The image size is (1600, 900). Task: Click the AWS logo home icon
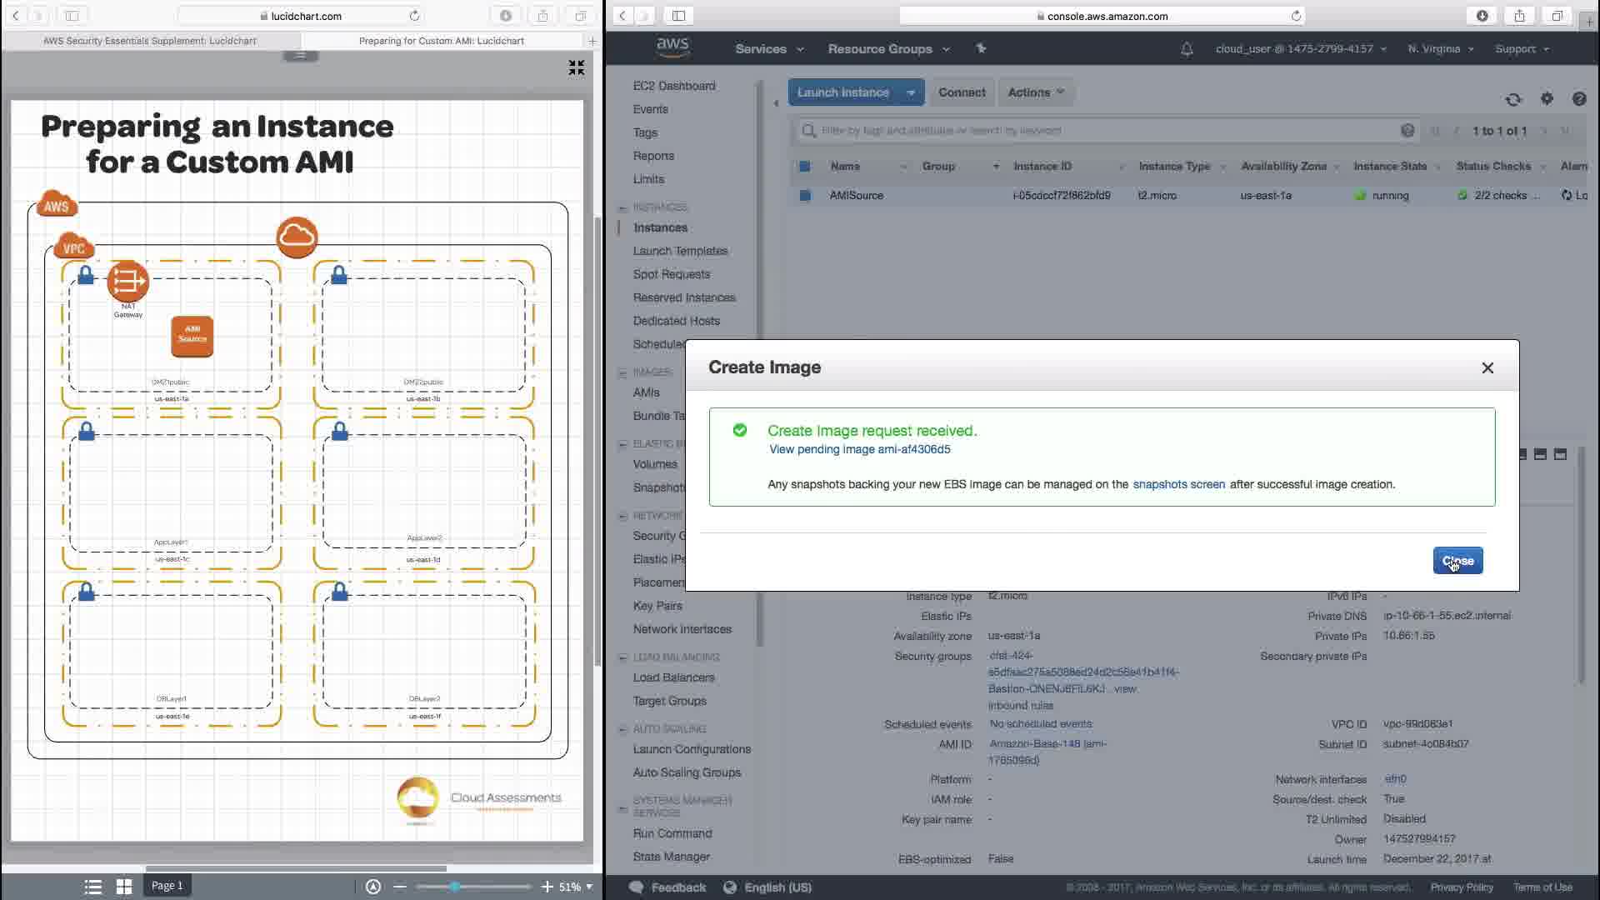point(672,47)
